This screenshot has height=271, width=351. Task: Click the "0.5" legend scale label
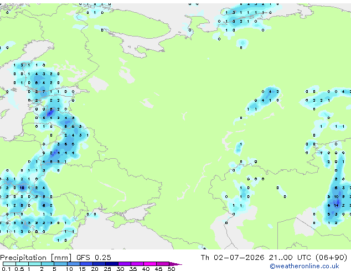[x=19, y=269]
